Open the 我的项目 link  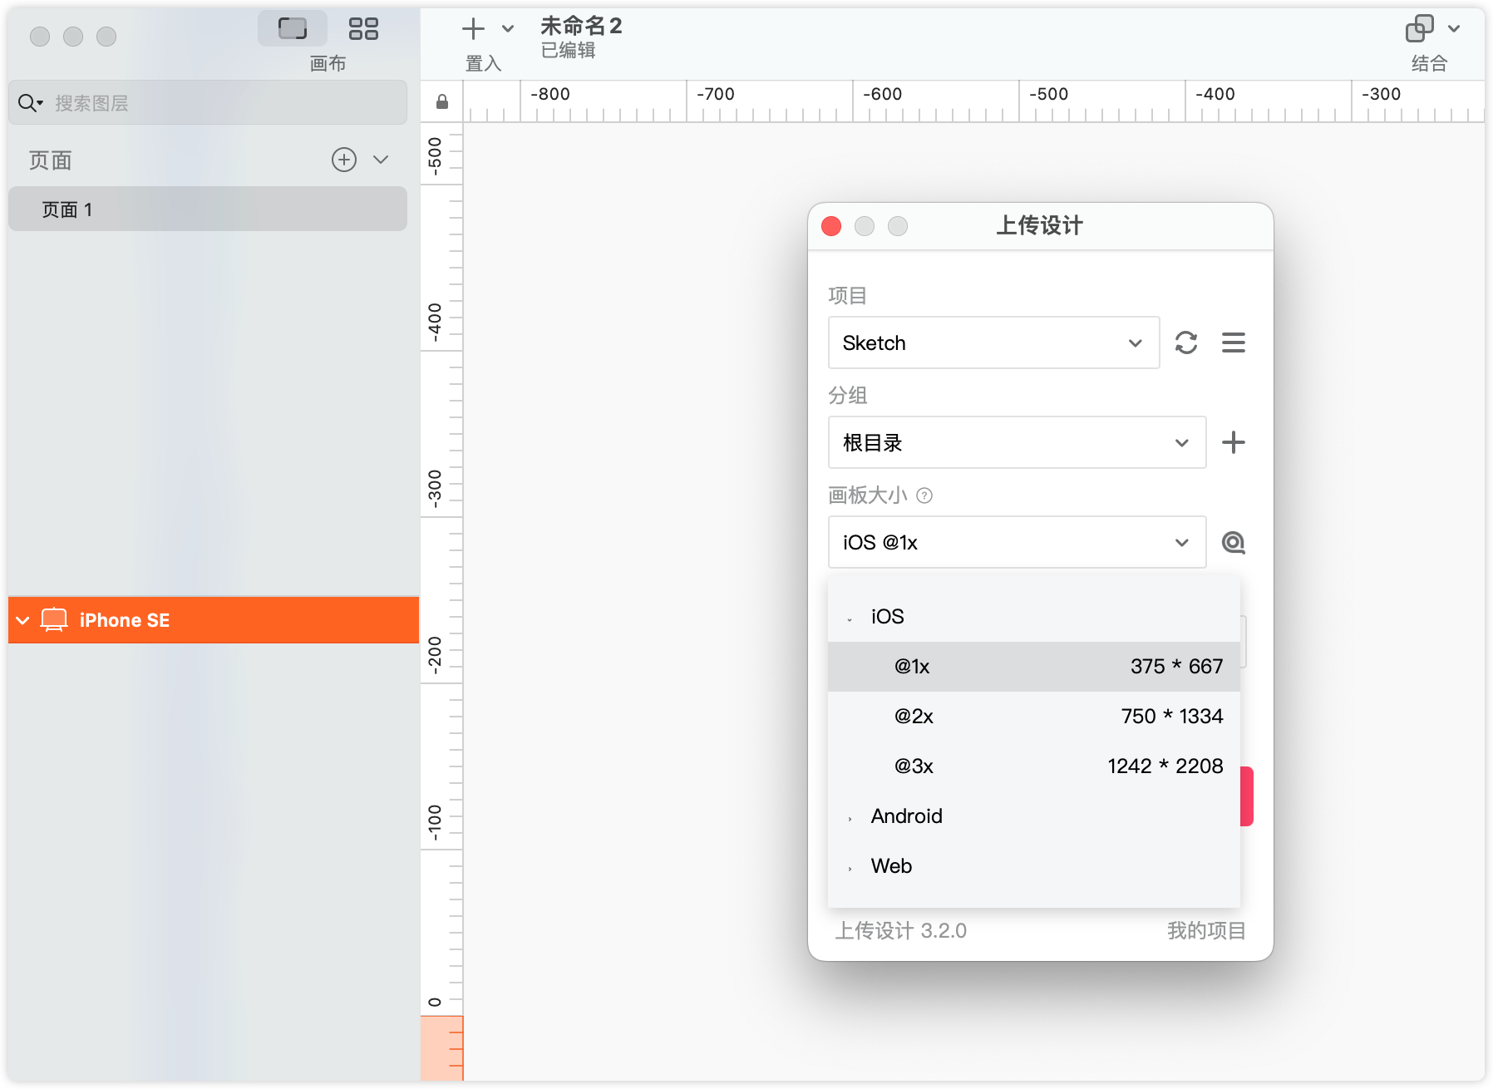1205,930
